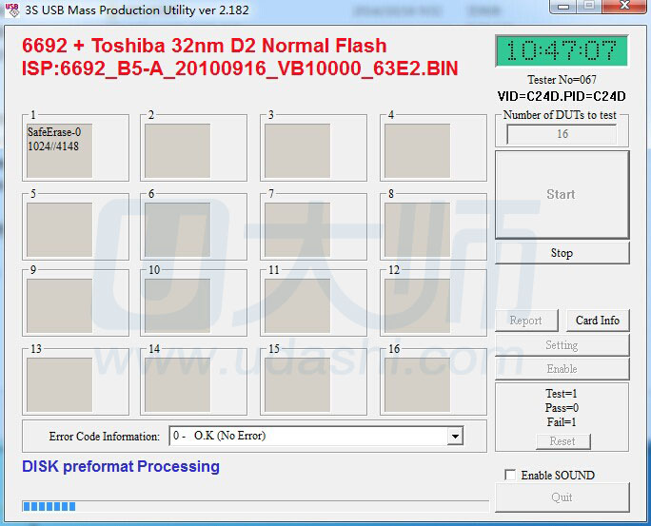Open Card Info
This screenshot has height=526, width=651.
pos(597,321)
